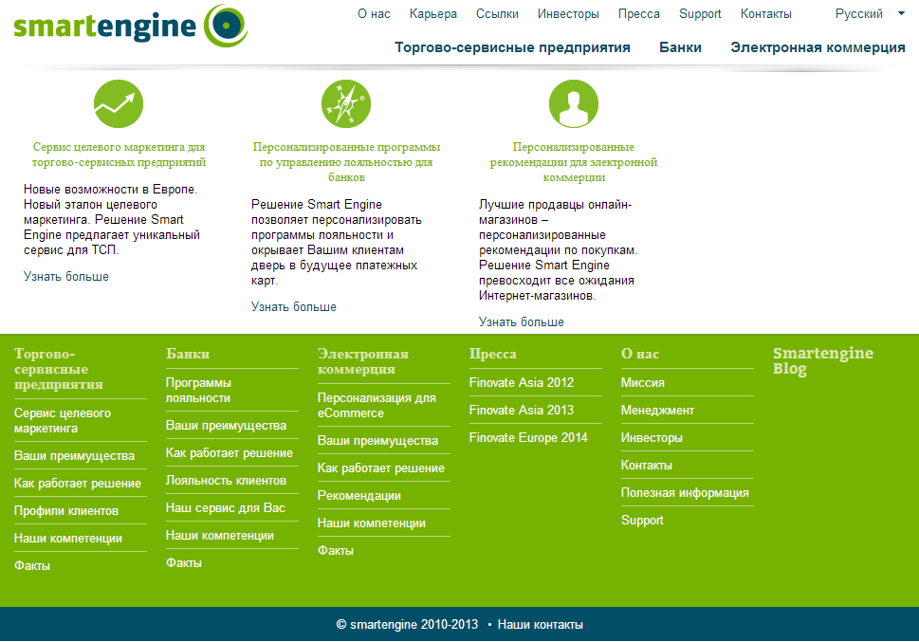This screenshot has width=919, height=642.
Task: Open footer link Персонализация для eCommerce
Action: pos(377,405)
